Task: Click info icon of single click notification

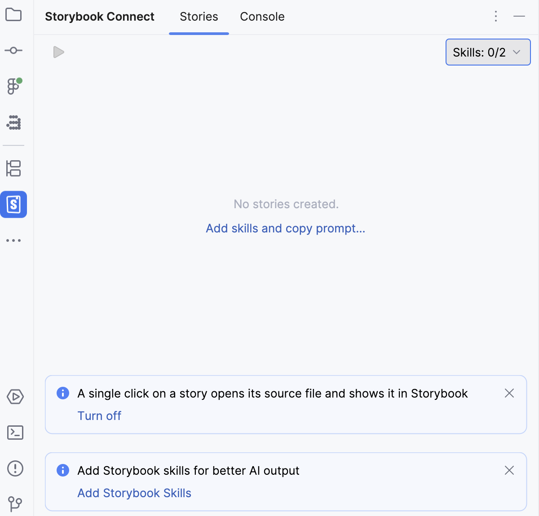Action: point(63,393)
